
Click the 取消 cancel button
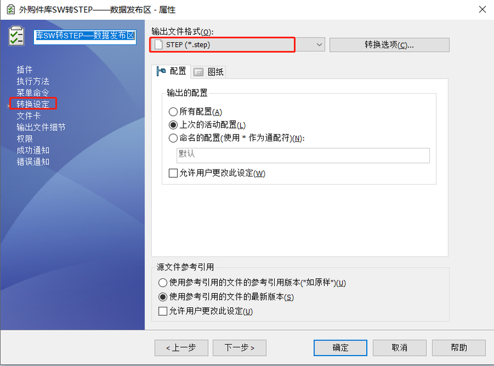(400, 347)
